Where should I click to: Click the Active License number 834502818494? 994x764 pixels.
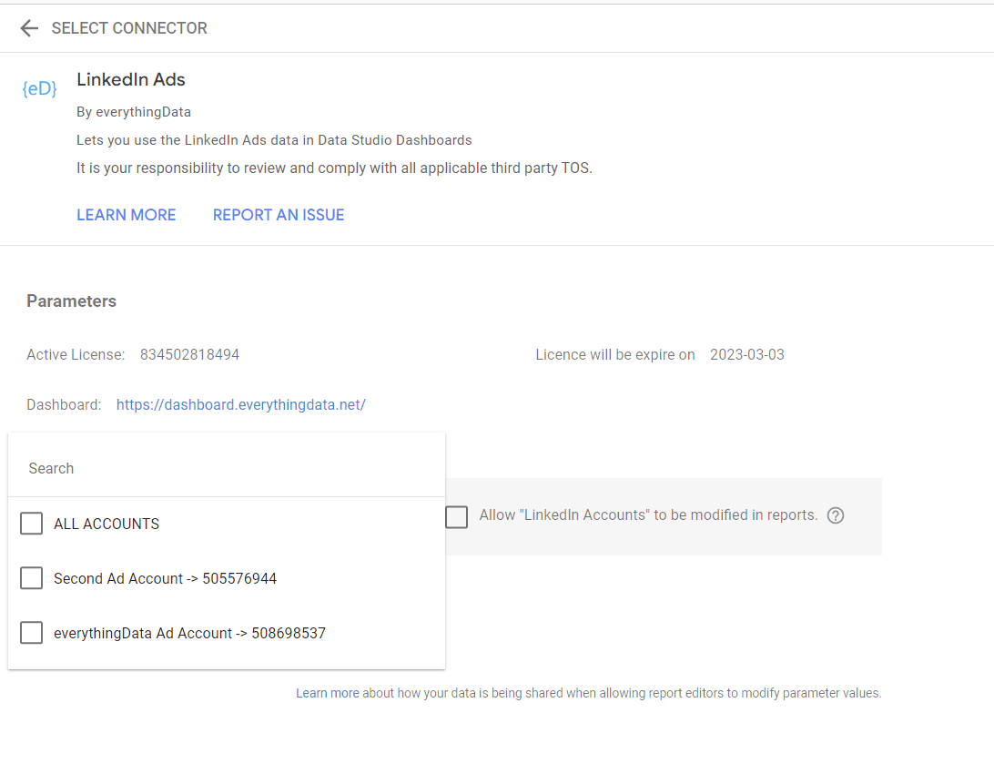tap(189, 354)
